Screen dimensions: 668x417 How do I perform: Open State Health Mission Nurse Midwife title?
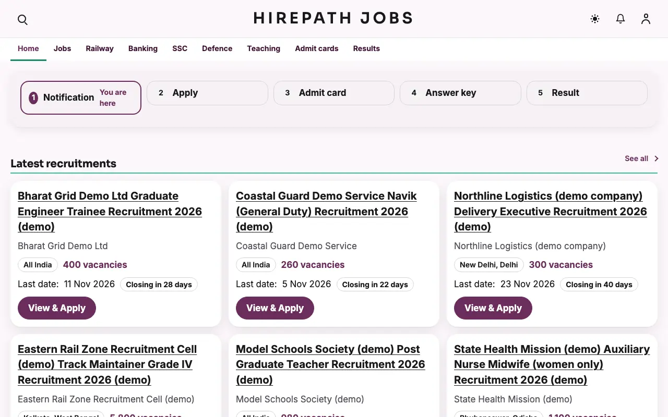[552, 364]
